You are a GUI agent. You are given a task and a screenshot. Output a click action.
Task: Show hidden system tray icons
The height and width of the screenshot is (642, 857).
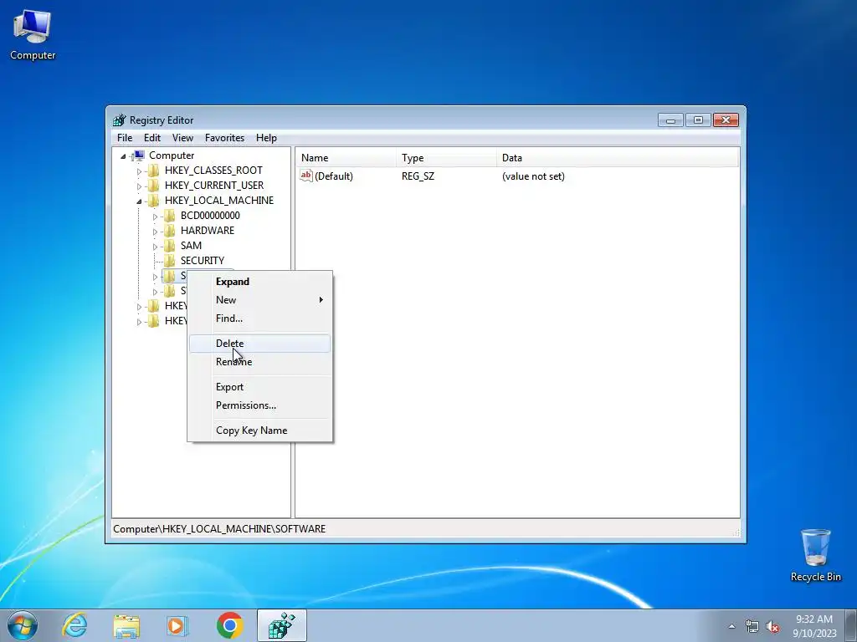(731, 626)
